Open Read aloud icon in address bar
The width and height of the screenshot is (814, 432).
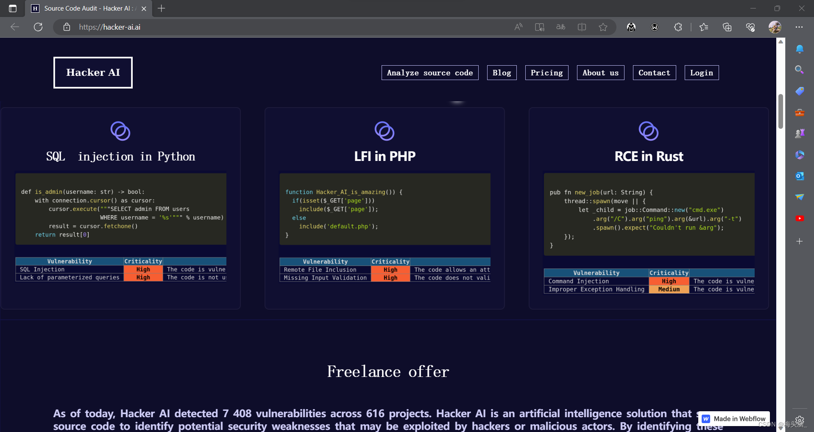518,27
